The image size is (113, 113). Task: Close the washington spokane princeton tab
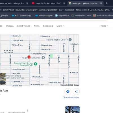(x=101, y=3)
